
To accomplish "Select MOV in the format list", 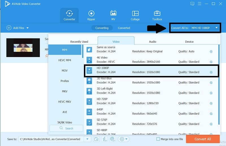I will 65,71.
